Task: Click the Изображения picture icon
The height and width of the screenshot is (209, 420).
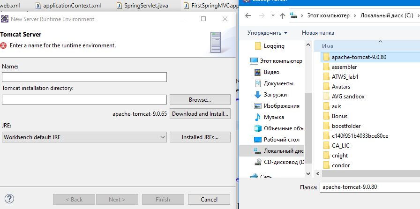Action: pos(258,106)
